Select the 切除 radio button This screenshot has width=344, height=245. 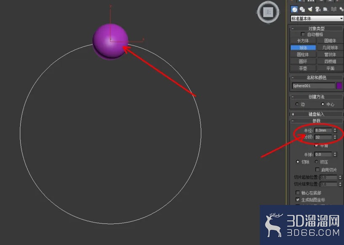pos(298,162)
